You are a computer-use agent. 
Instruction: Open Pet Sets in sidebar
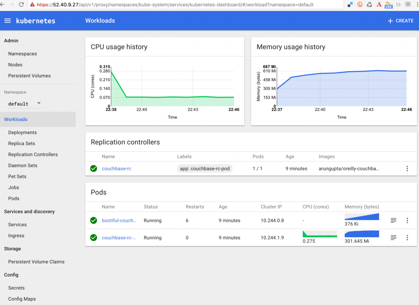point(17,176)
